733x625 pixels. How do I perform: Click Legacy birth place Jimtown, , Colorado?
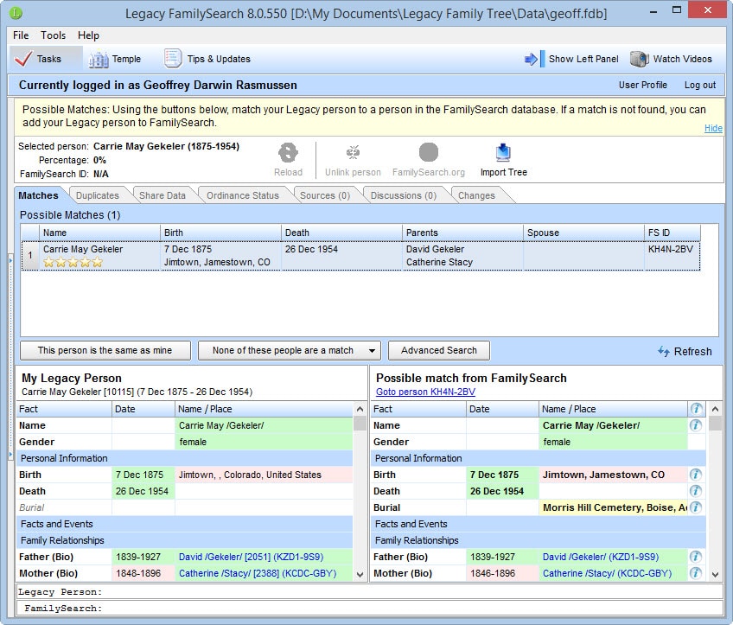pyautogui.click(x=264, y=475)
